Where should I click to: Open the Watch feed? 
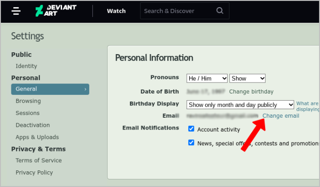116,11
